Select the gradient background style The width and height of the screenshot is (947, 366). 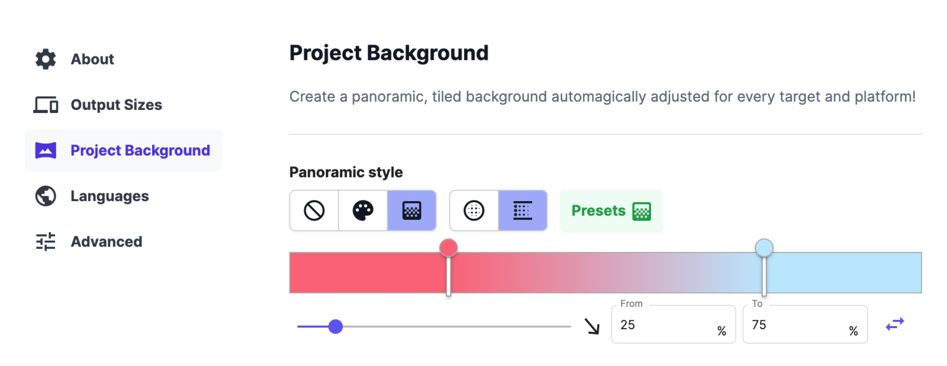pos(412,210)
